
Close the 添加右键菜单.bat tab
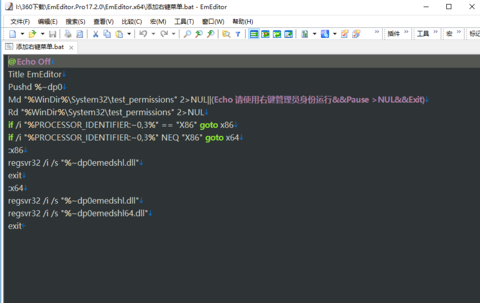coord(71,47)
